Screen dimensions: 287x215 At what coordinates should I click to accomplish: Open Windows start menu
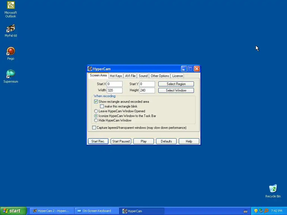point(13,211)
